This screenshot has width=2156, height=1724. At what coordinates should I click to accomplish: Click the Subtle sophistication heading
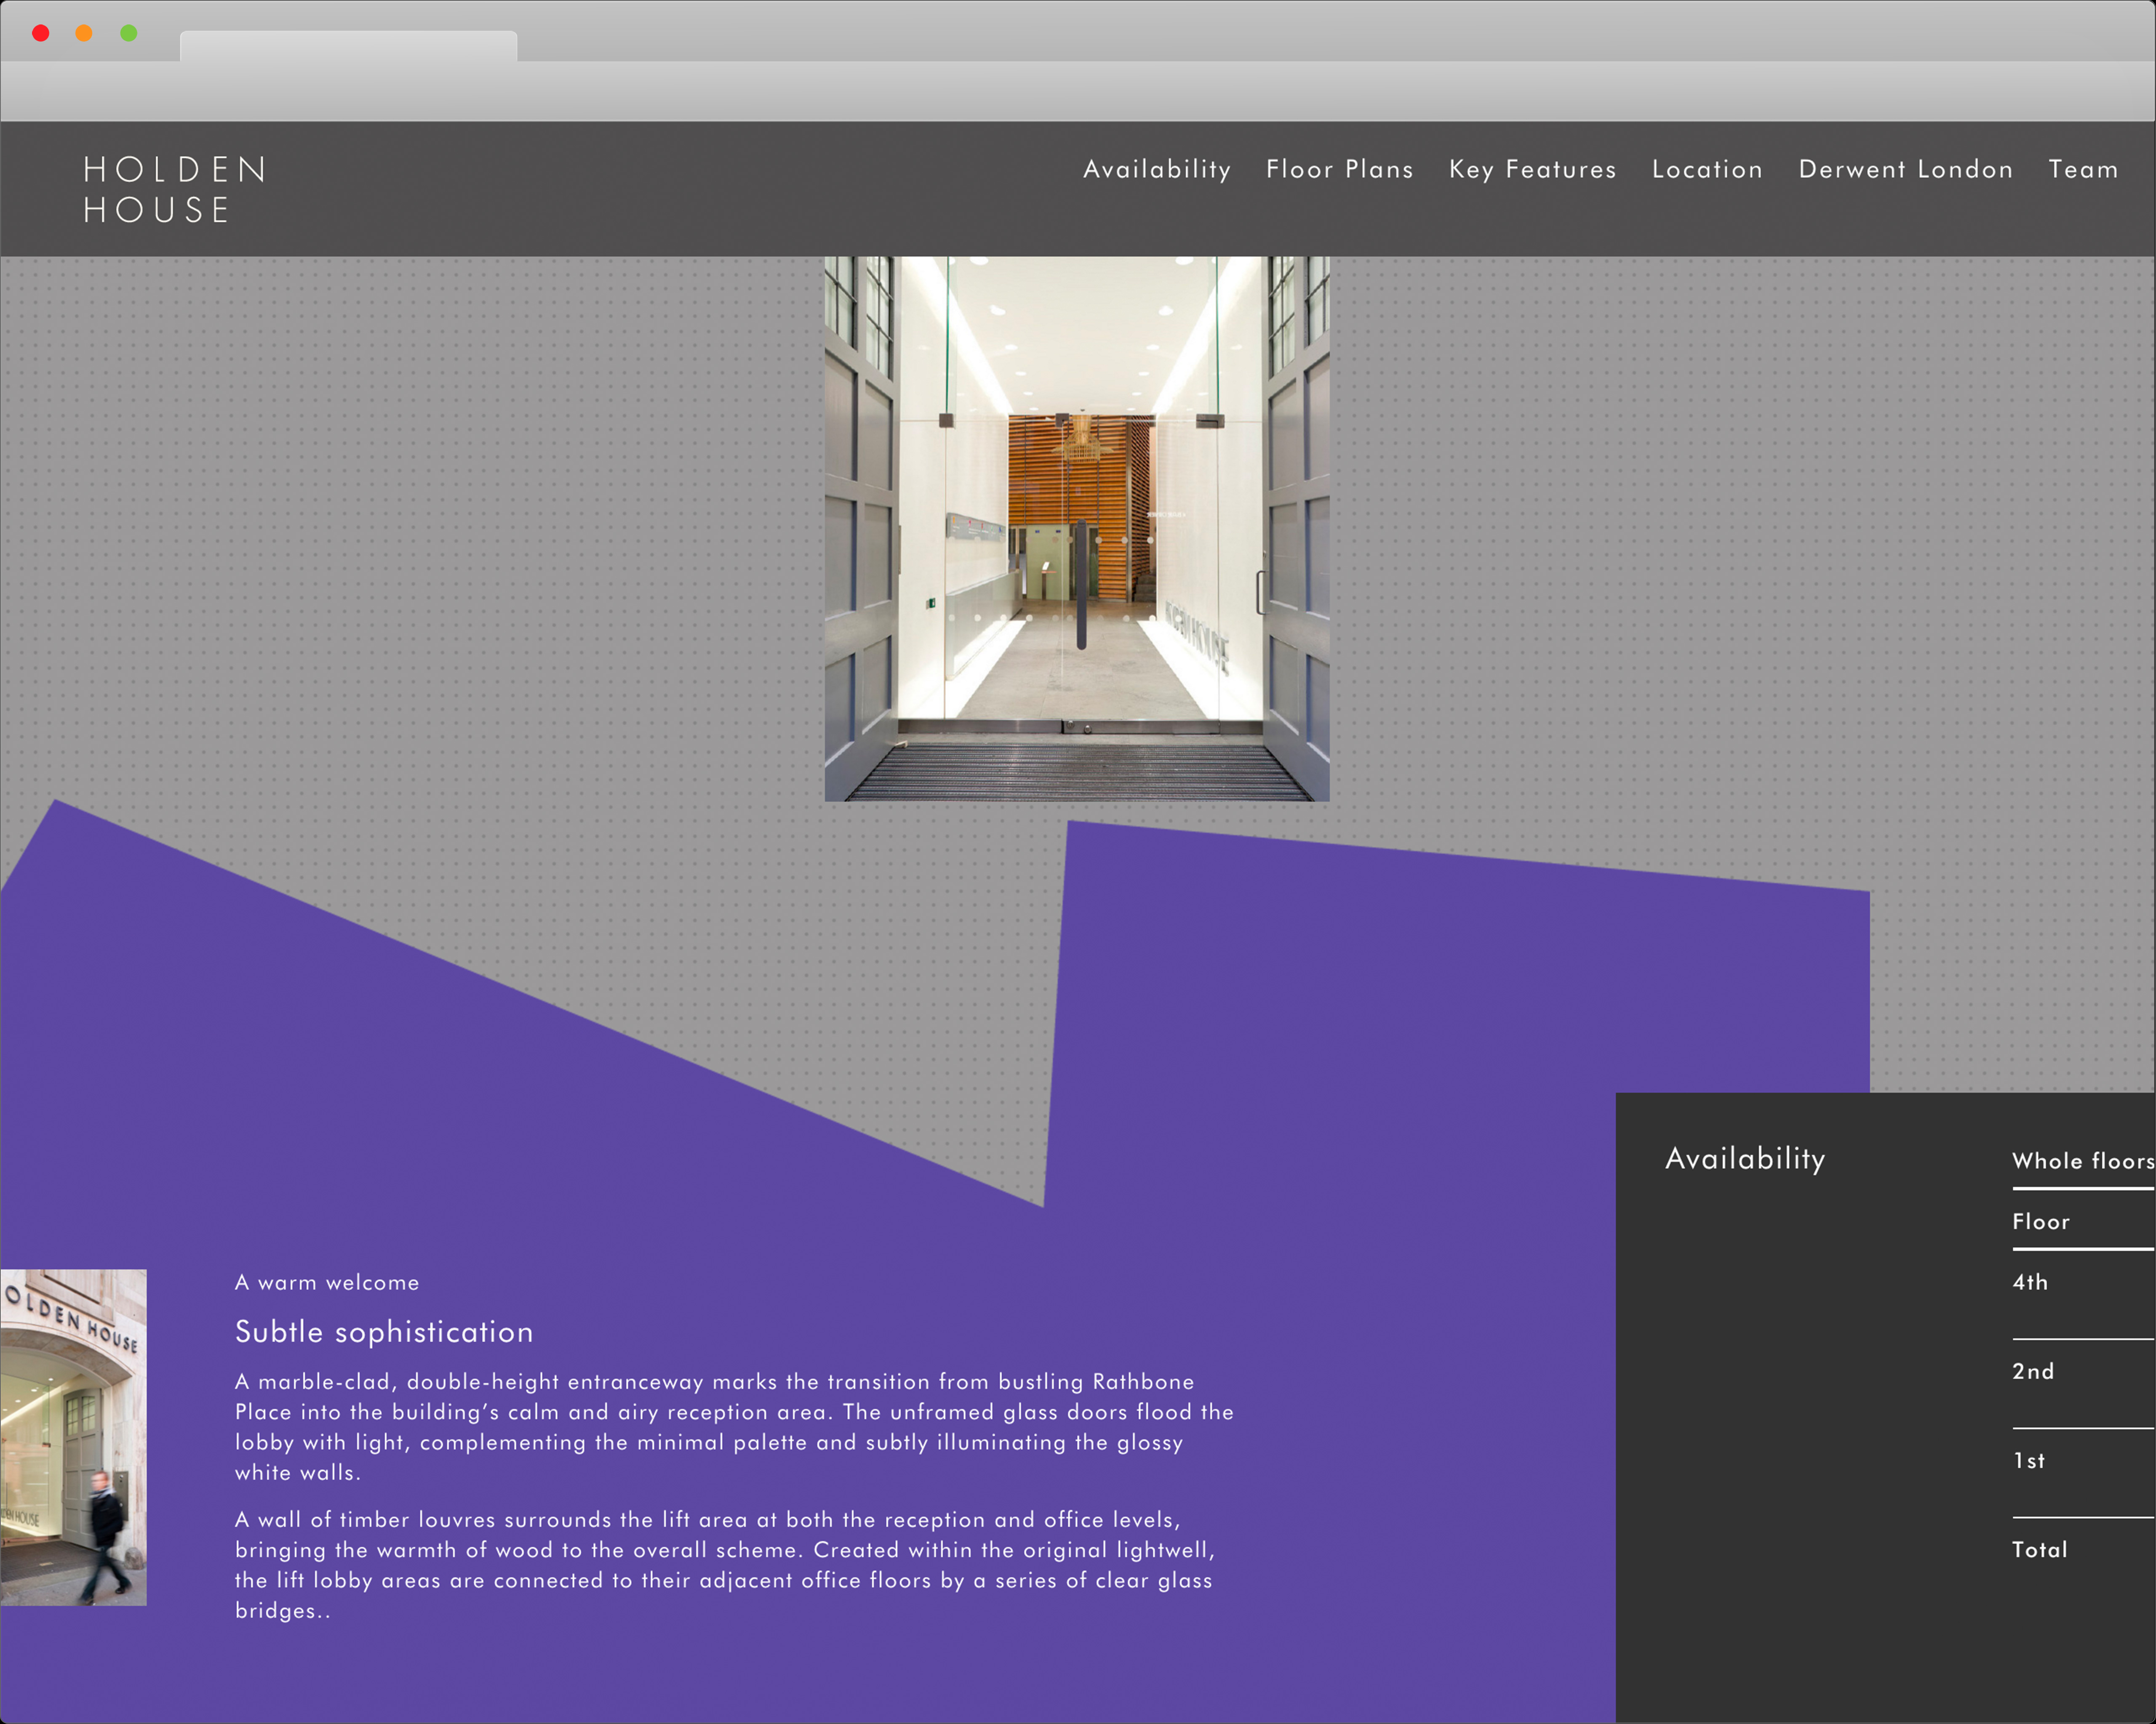(x=384, y=1331)
